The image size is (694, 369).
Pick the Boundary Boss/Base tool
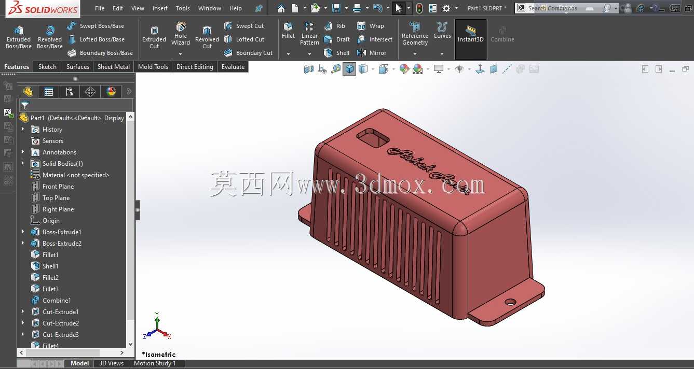[100, 53]
